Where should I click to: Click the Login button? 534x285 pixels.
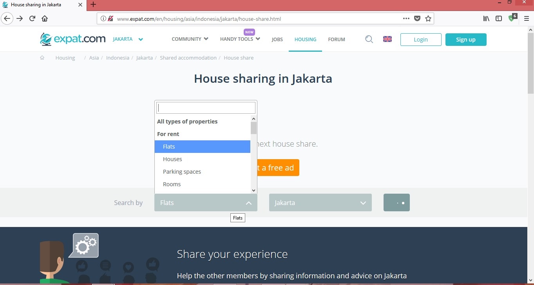click(420, 40)
